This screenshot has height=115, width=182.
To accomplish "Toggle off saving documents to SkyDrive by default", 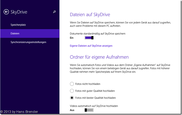I will [89, 38].
